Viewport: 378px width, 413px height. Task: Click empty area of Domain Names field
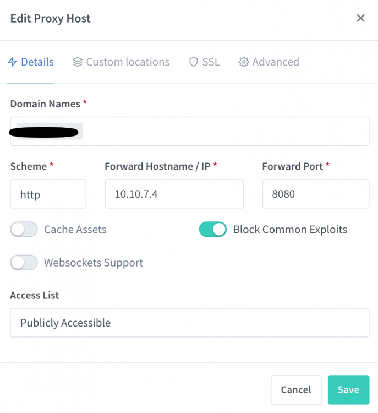[226, 131]
